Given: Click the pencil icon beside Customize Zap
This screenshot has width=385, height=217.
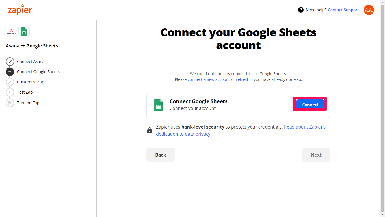Looking at the screenshot, I should click(x=10, y=82).
